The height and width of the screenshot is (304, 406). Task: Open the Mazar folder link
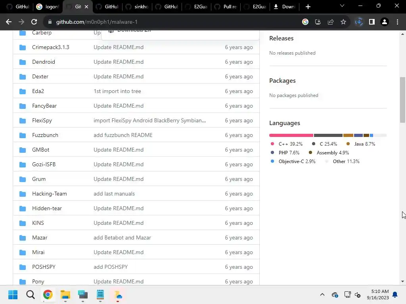(x=40, y=238)
